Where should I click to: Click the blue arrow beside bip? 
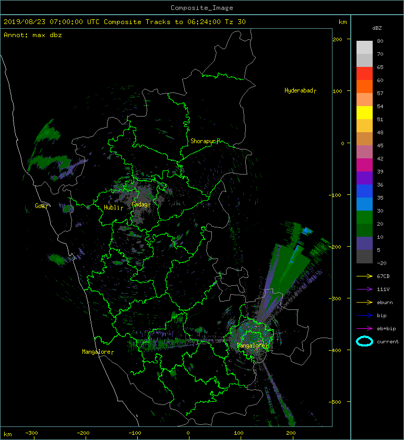(364, 316)
